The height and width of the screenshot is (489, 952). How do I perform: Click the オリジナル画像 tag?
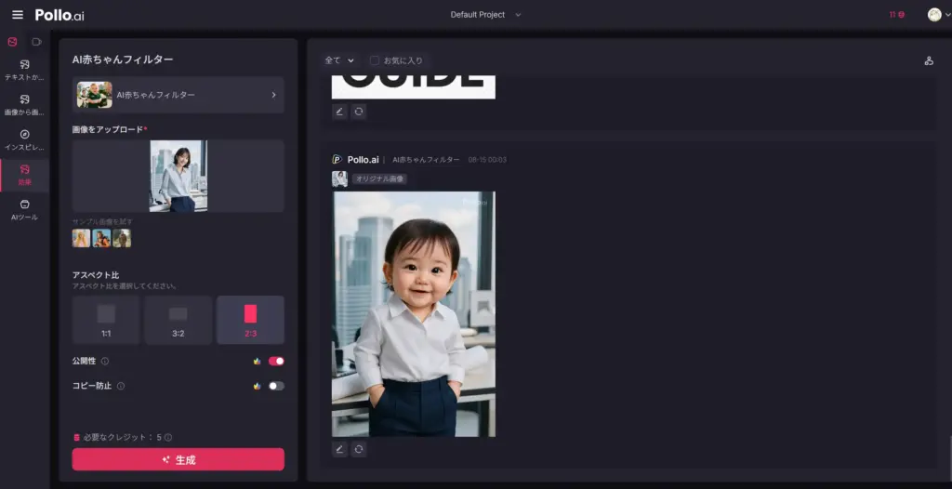[x=379, y=178]
